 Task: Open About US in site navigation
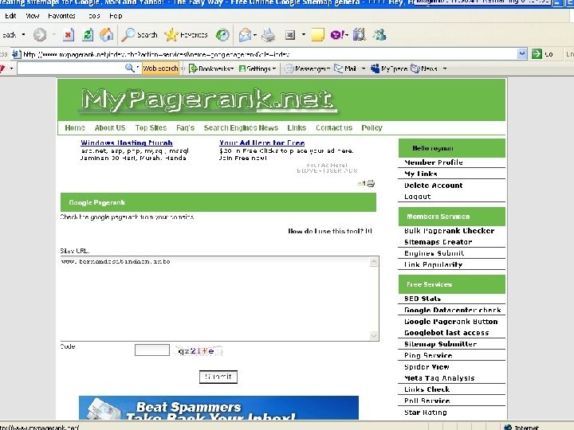click(x=110, y=127)
